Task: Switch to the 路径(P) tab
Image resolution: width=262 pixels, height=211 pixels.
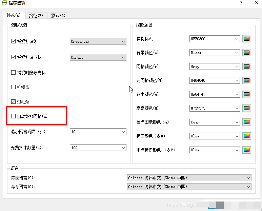Action: click(x=36, y=15)
